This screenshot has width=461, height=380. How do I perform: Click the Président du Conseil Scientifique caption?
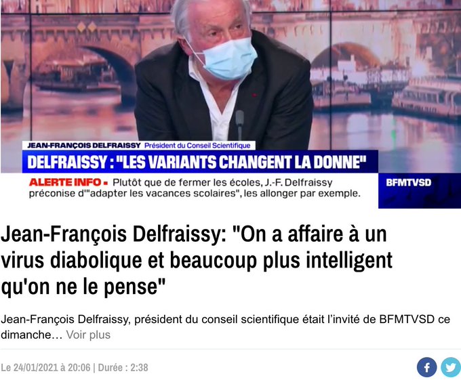coord(197,146)
